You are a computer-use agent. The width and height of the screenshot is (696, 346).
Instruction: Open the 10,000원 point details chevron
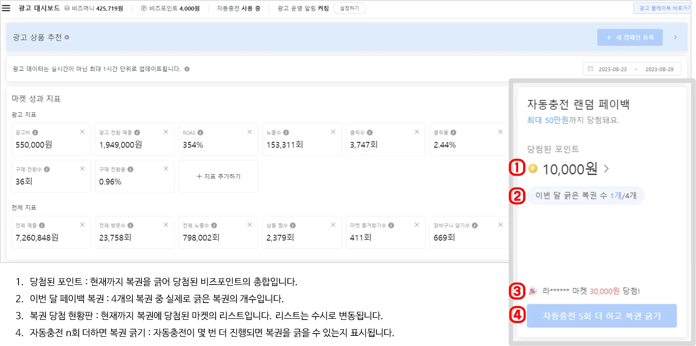pos(606,169)
